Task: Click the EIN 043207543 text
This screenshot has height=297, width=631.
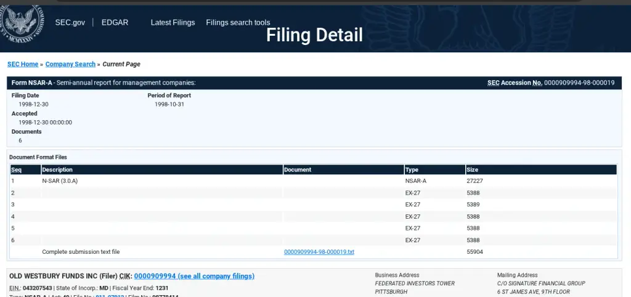Action: [x=31, y=288]
